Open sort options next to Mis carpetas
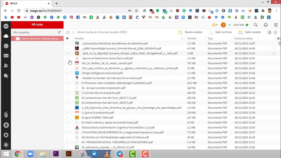The width and height of the screenshot is (281, 158). pyautogui.click(x=60, y=32)
